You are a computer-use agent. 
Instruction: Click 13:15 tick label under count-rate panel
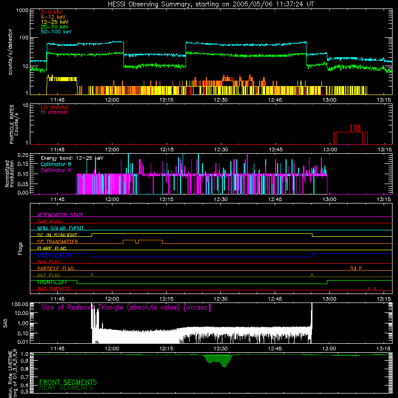(x=384, y=100)
